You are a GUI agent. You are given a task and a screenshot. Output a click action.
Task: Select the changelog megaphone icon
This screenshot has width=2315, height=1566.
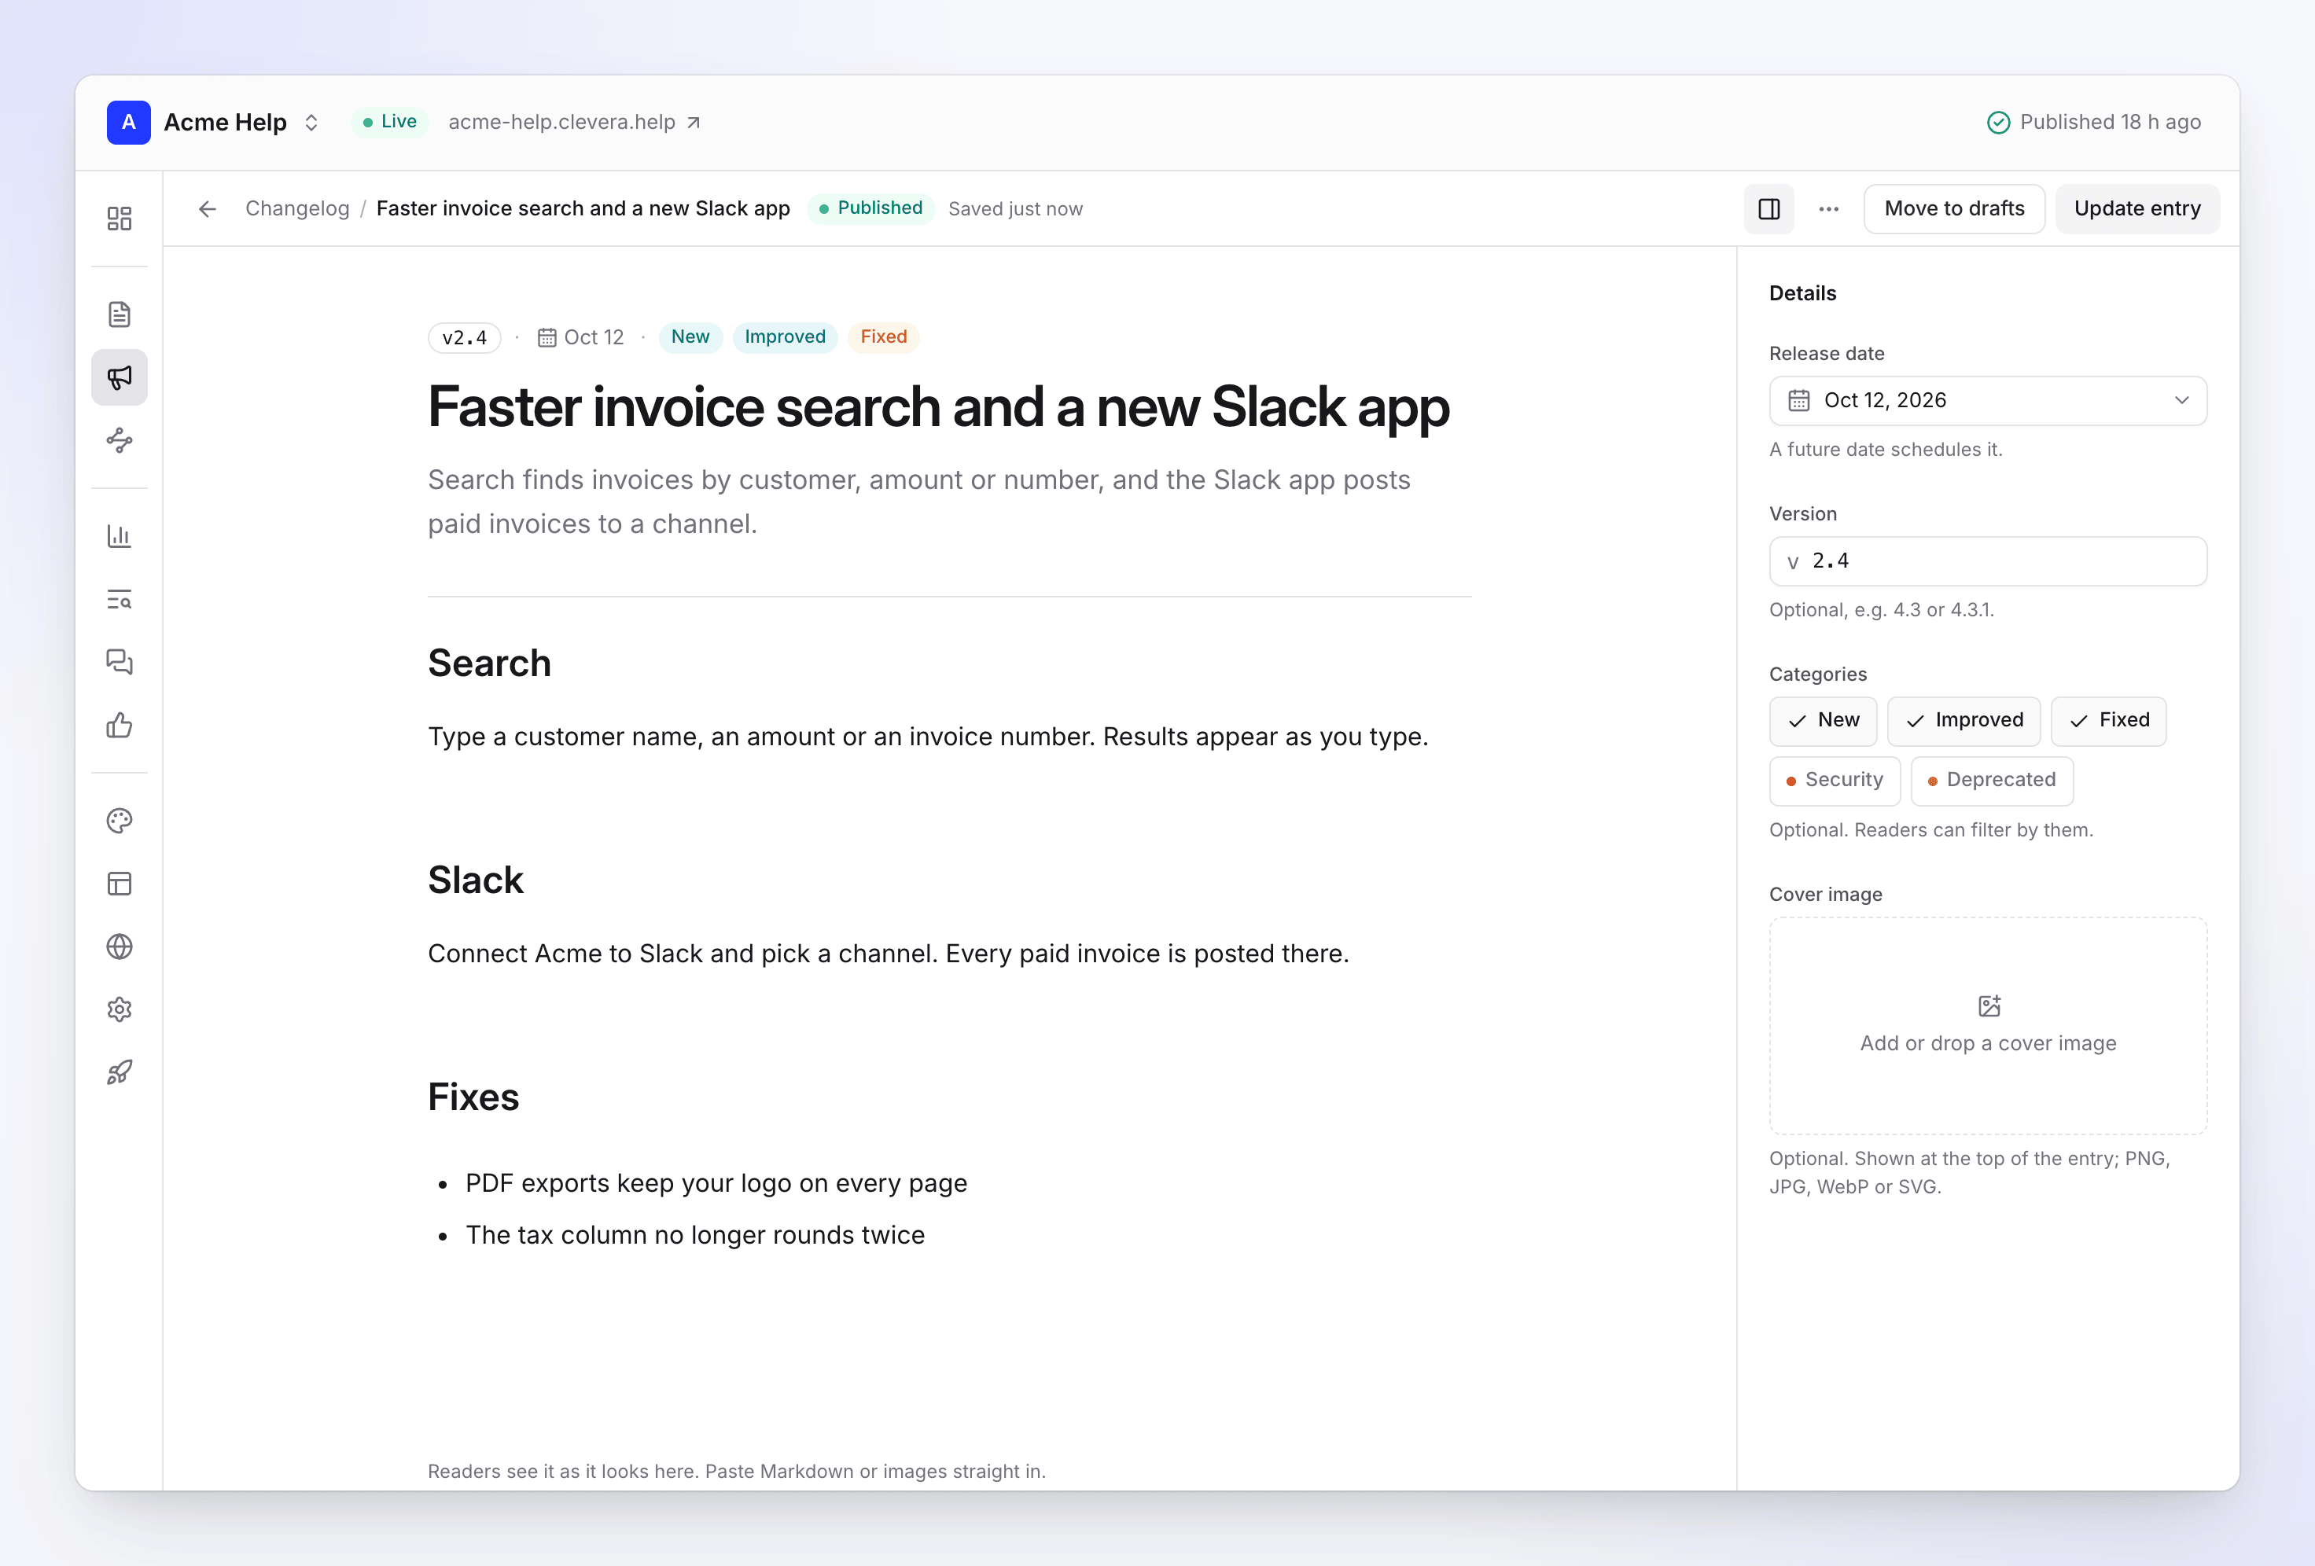[120, 377]
